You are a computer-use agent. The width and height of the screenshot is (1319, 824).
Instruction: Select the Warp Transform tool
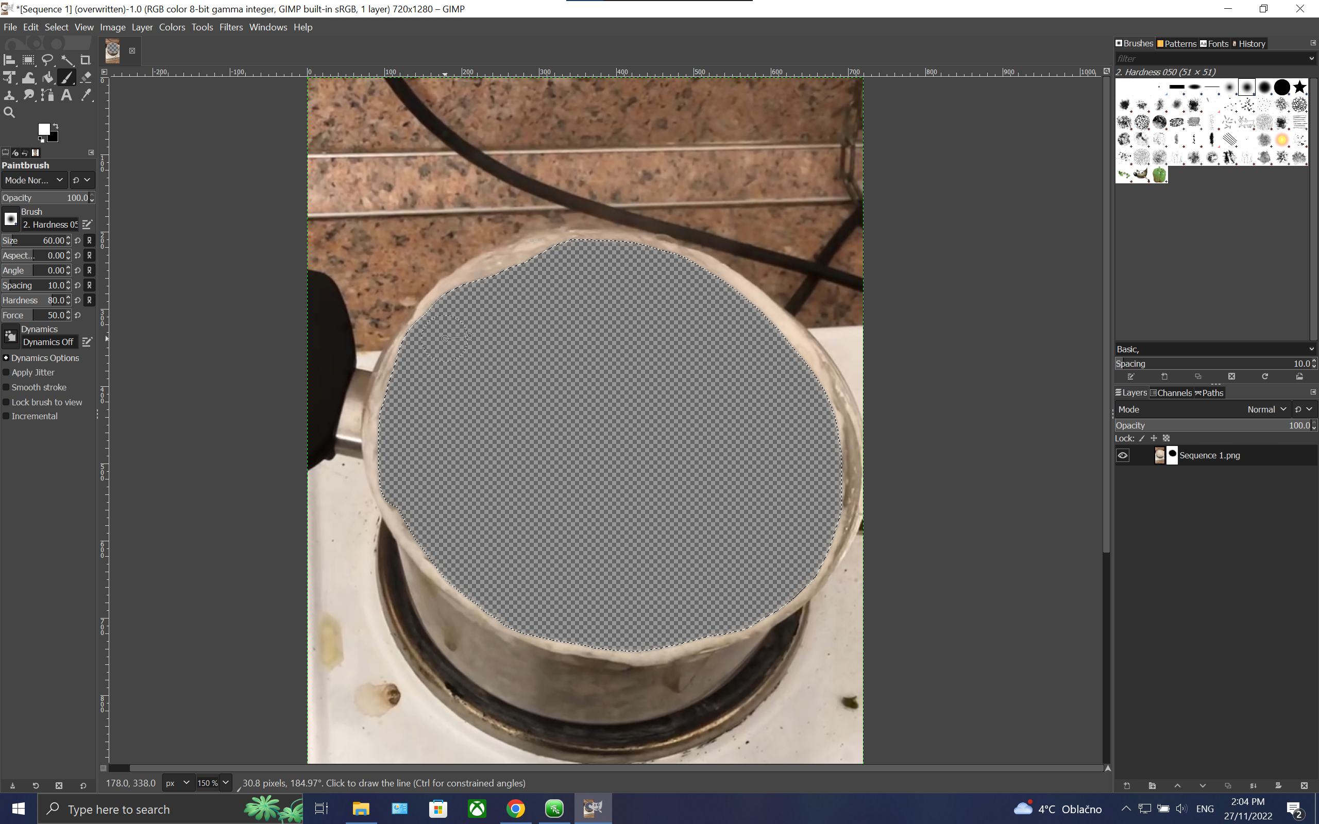pyautogui.click(x=28, y=77)
